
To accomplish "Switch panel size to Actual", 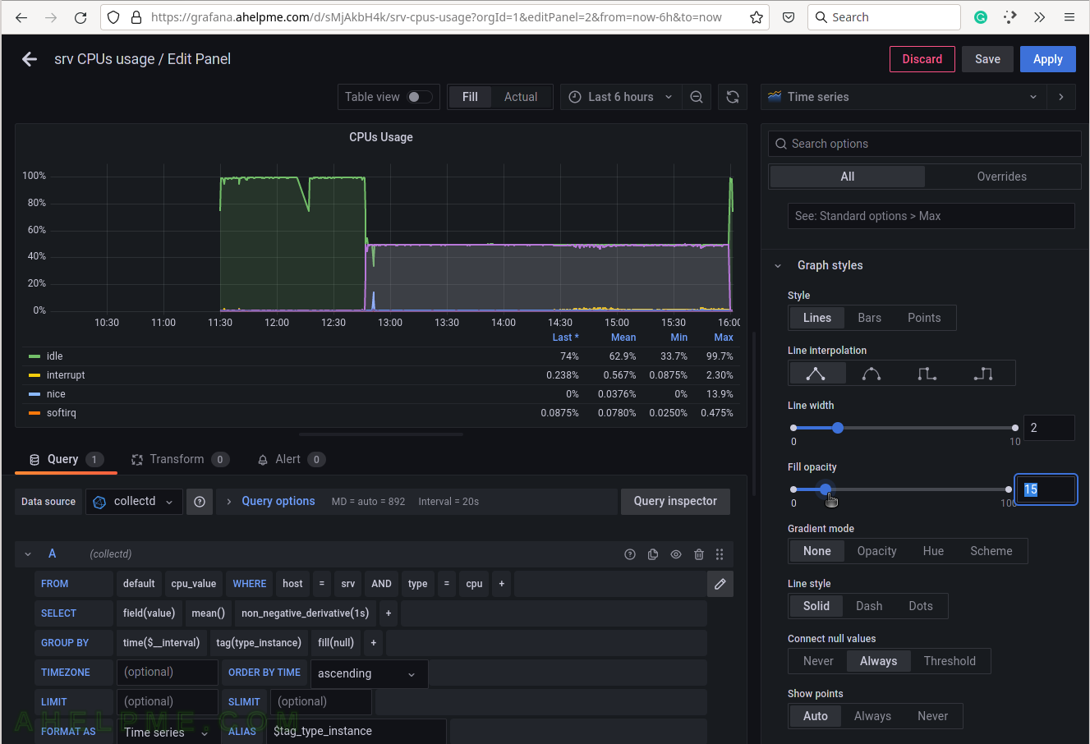I will point(521,97).
